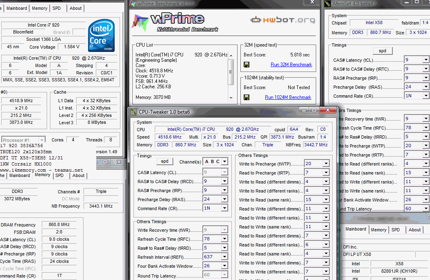
Task: Open the RAS# to CAS# Delay (tRTC) dropdown in MemSet
Action: [425, 69]
